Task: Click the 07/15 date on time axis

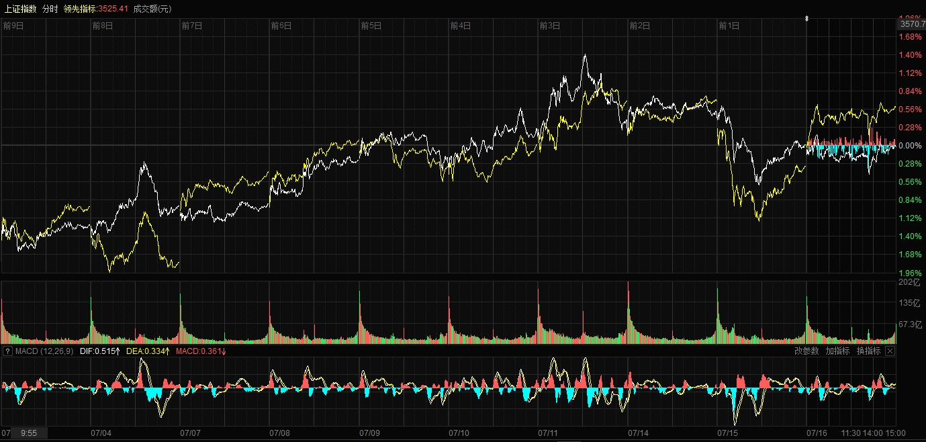Action: click(728, 434)
